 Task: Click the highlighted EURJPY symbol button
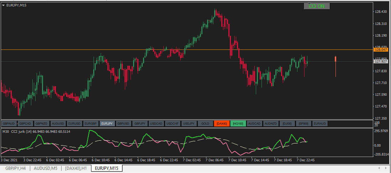click(107, 124)
